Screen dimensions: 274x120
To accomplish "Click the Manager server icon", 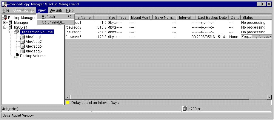I will click(x=11, y=23).
